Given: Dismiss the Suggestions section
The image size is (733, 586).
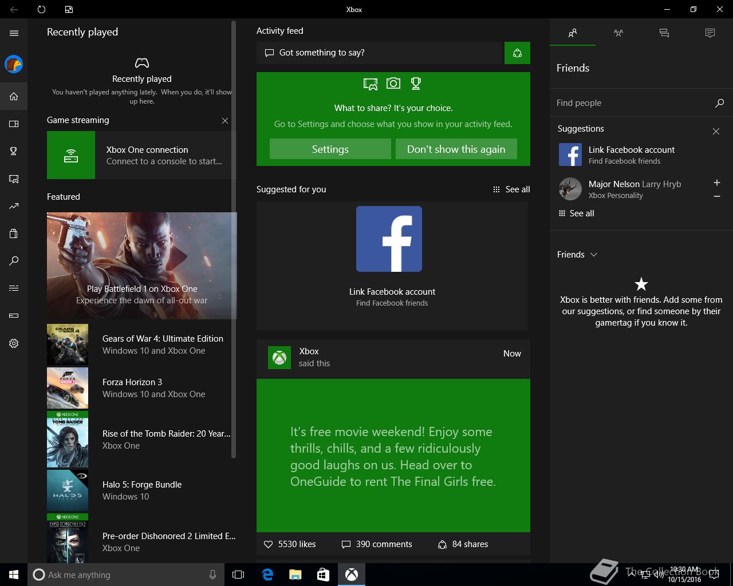Looking at the screenshot, I should (716, 131).
